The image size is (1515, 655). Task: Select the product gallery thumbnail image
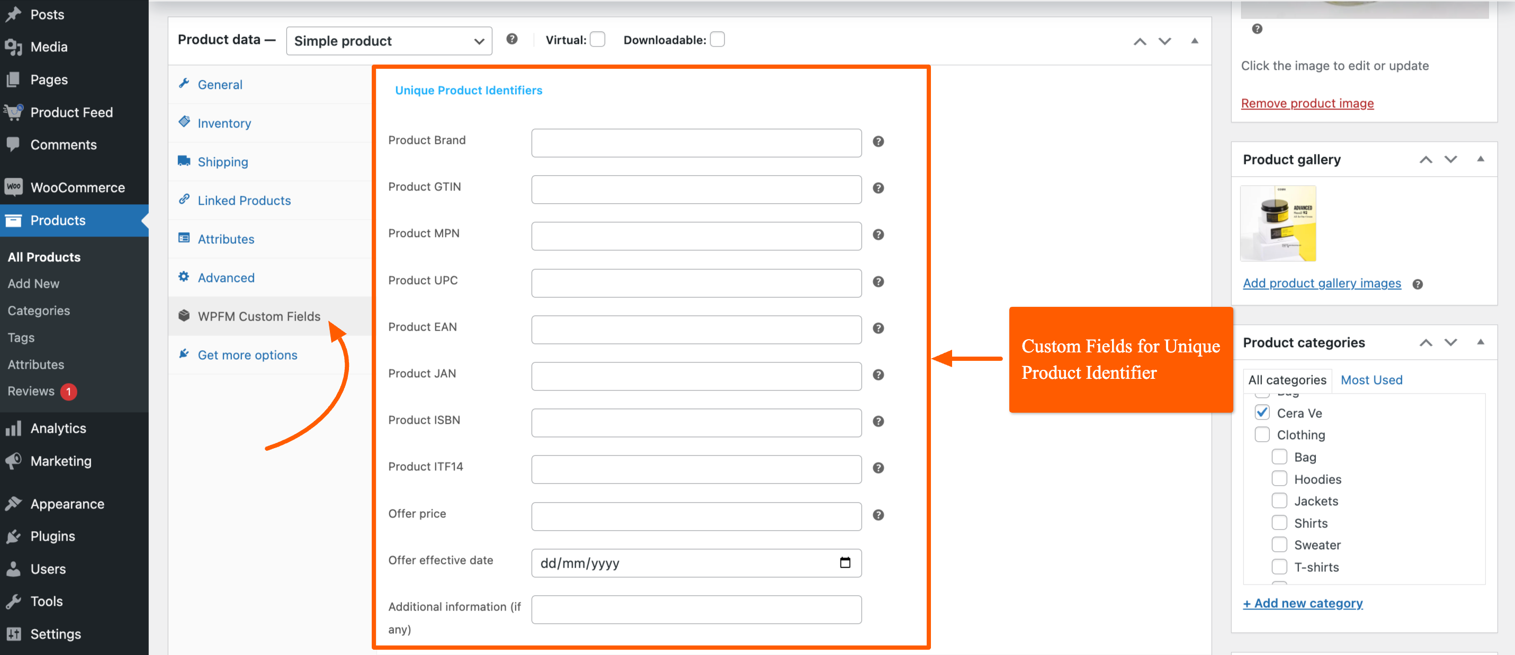pyautogui.click(x=1277, y=223)
